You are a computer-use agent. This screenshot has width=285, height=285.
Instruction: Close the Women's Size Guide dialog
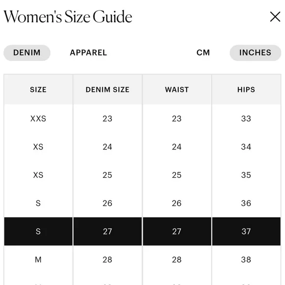tap(275, 17)
